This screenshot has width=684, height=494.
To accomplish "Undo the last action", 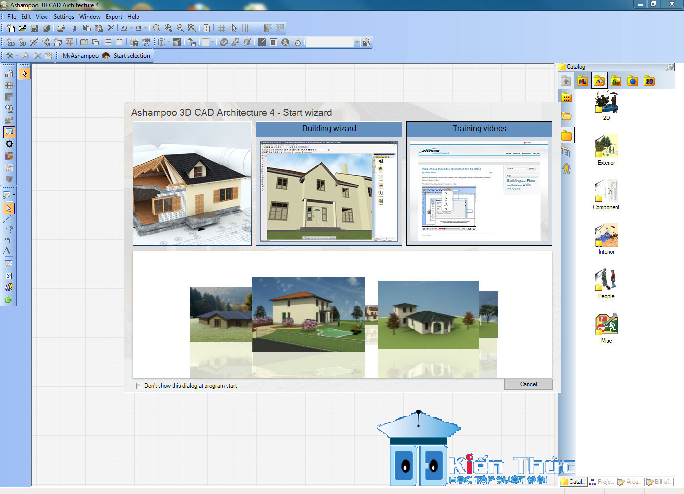I will tap(124, 28).
